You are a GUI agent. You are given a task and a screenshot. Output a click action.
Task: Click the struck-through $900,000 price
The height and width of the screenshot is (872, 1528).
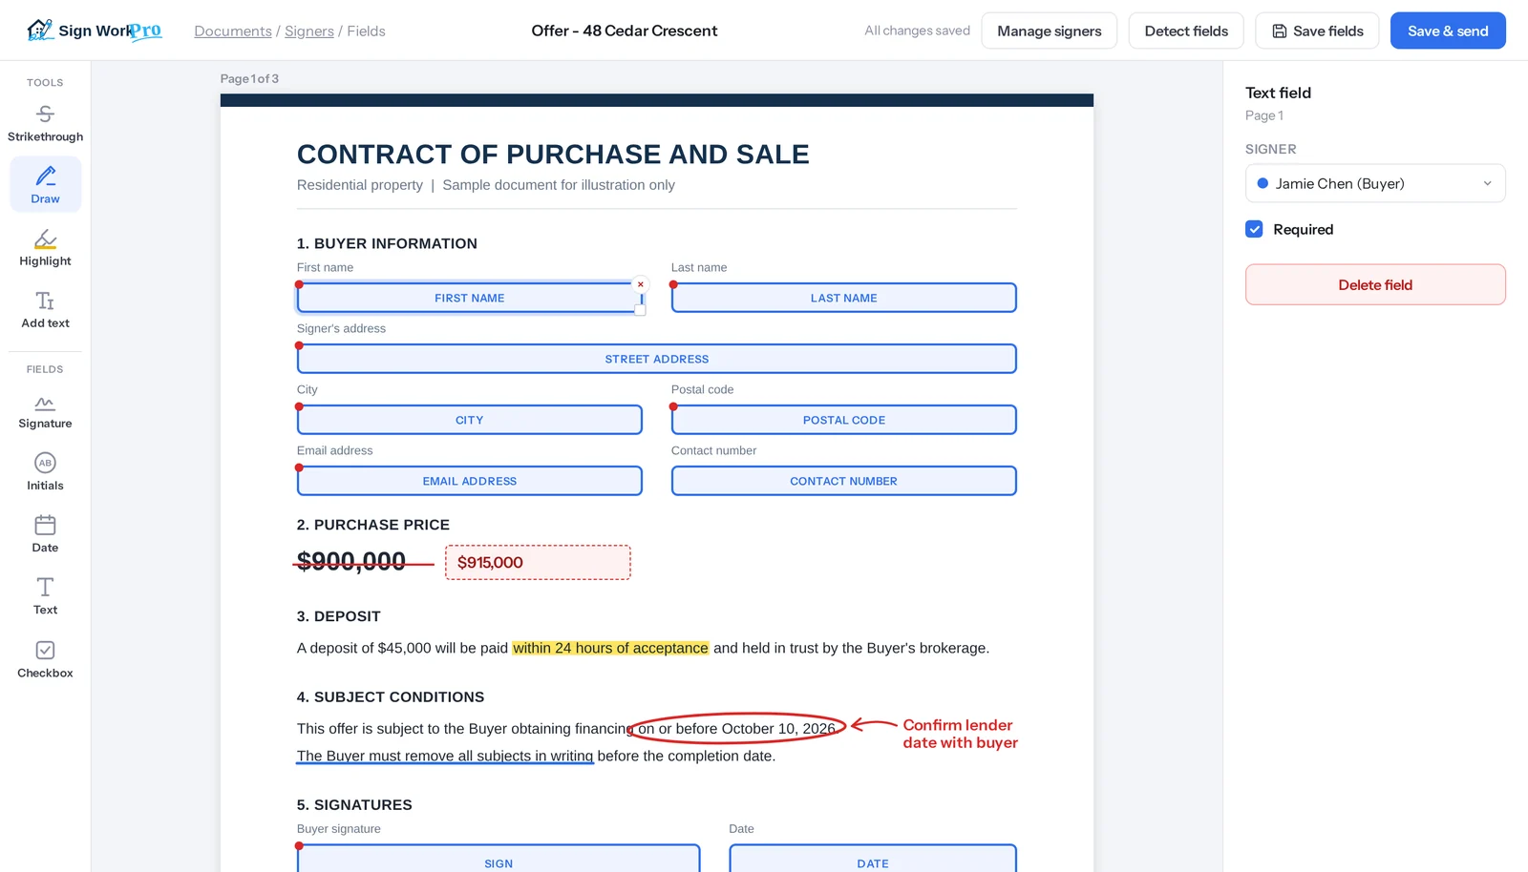351,561
